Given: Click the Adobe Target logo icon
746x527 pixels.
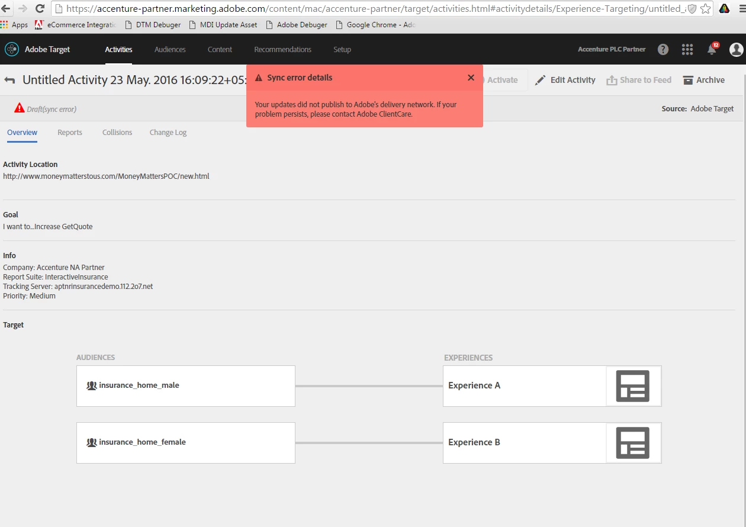Looking at the screenshot, I should click(12, 49).
